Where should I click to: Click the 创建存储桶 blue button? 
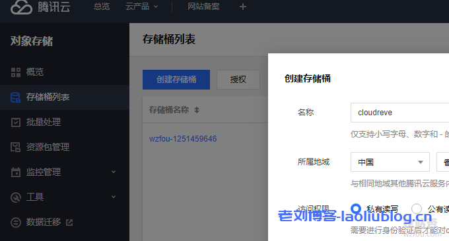(x=176, y=80)
